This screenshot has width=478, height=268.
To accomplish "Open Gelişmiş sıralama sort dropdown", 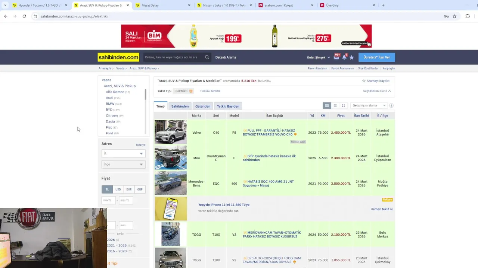I will [369, 106].
